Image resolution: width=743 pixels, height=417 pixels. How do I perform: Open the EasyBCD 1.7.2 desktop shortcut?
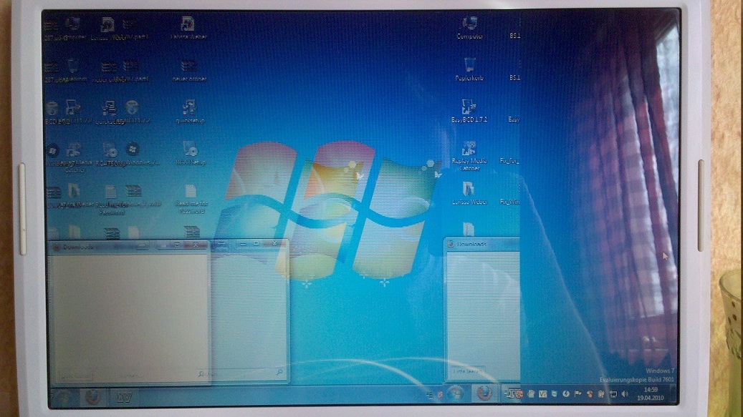(469, 111)
